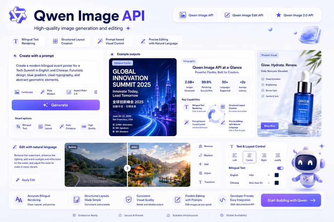334x222 pixels.
Task: Click the Developer Friendly code icon
Action: 222,200
